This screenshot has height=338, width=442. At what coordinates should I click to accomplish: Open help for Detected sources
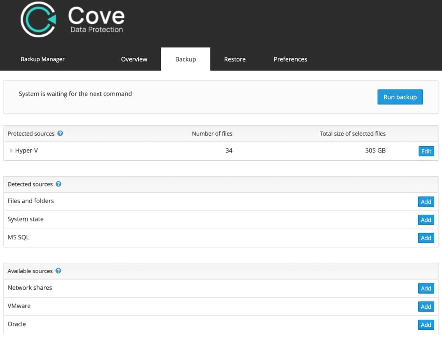pyautogui.click(x=58, y=184)
